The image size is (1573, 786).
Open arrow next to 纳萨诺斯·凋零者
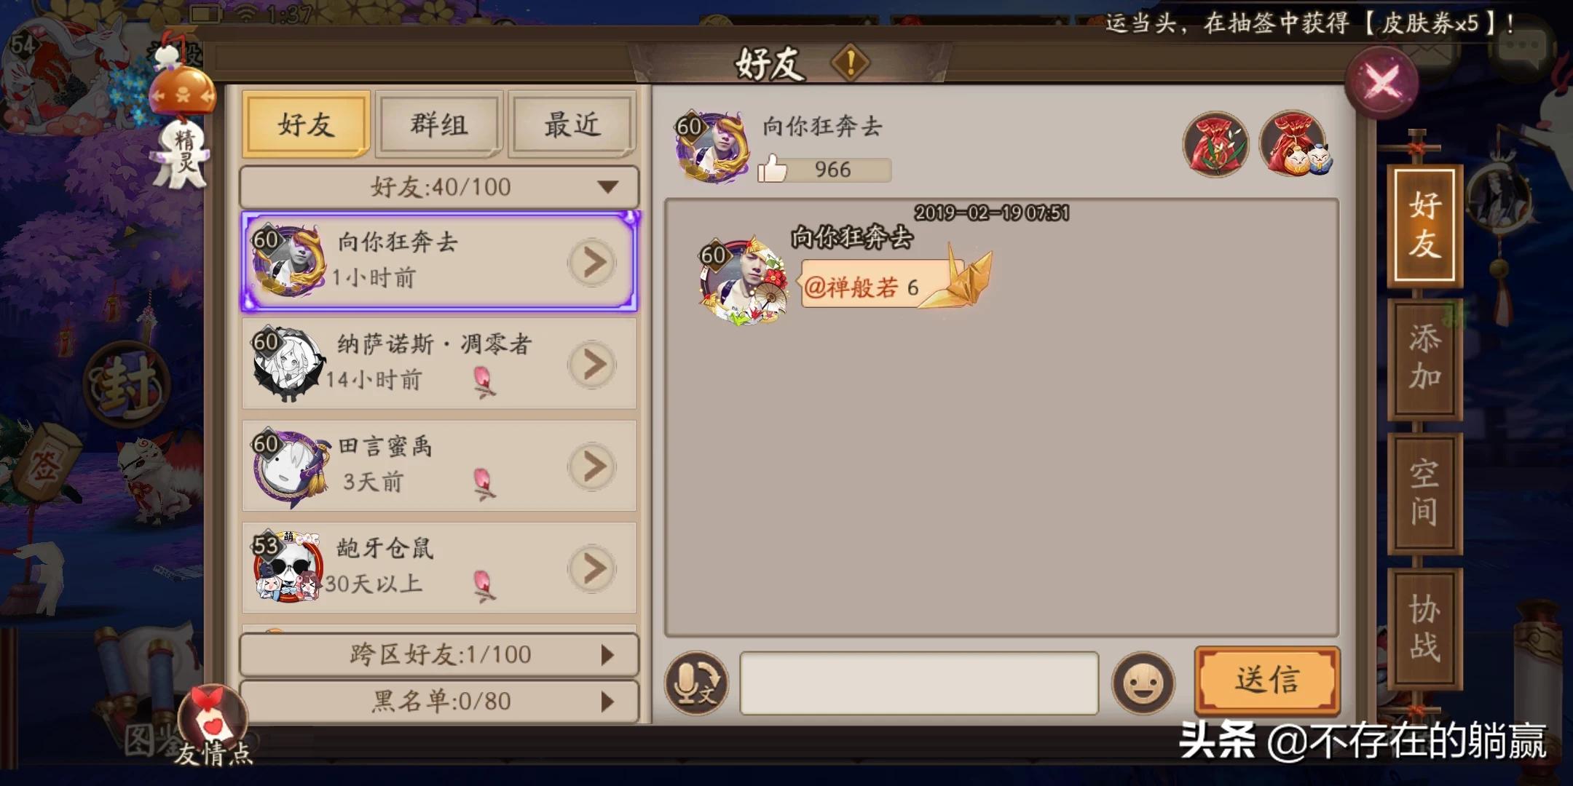pos(593,365)
